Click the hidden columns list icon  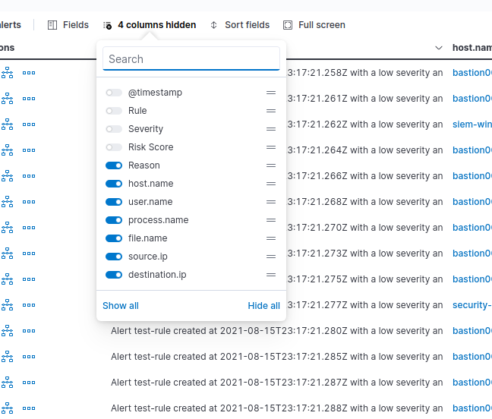coord(108,25)
